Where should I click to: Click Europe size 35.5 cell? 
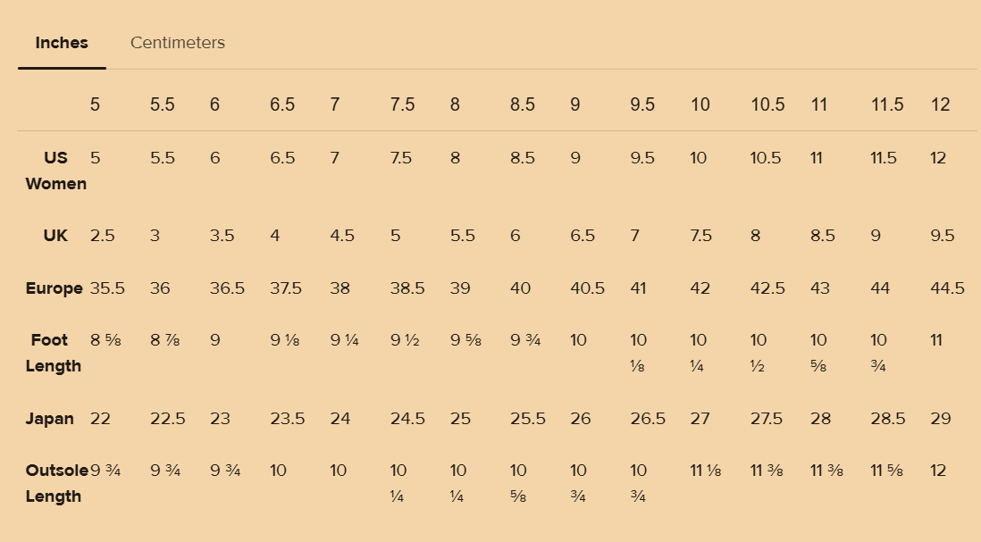pyautogui.click(x=107, y=288)
